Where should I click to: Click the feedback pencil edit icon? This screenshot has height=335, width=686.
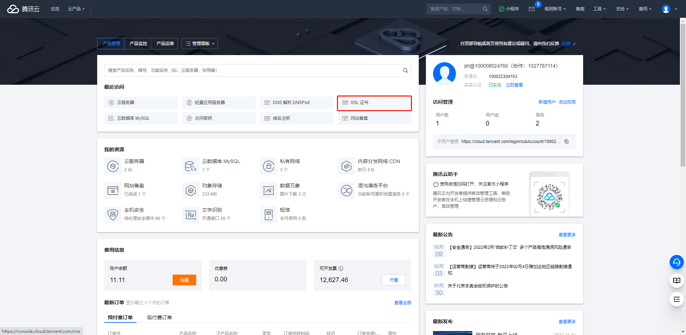click(x=575, y=44)
